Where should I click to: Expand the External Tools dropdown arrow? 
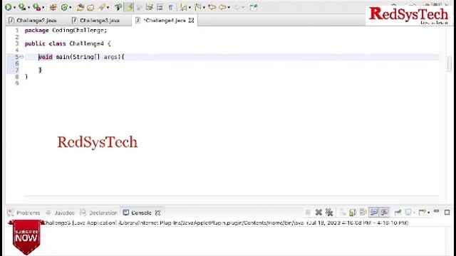point(43,8)
